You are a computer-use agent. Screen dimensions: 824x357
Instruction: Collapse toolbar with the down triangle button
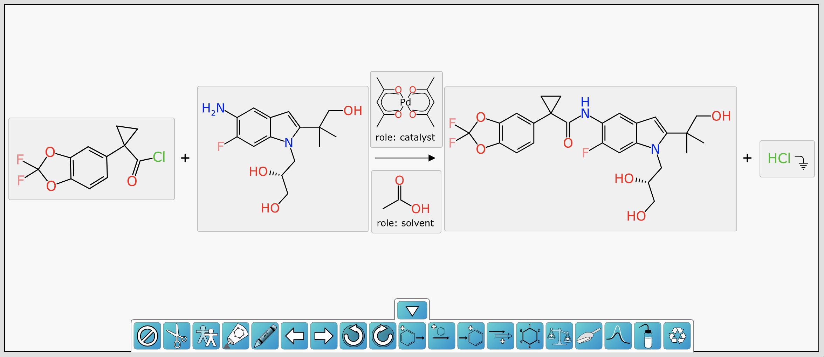coord(412,310)
